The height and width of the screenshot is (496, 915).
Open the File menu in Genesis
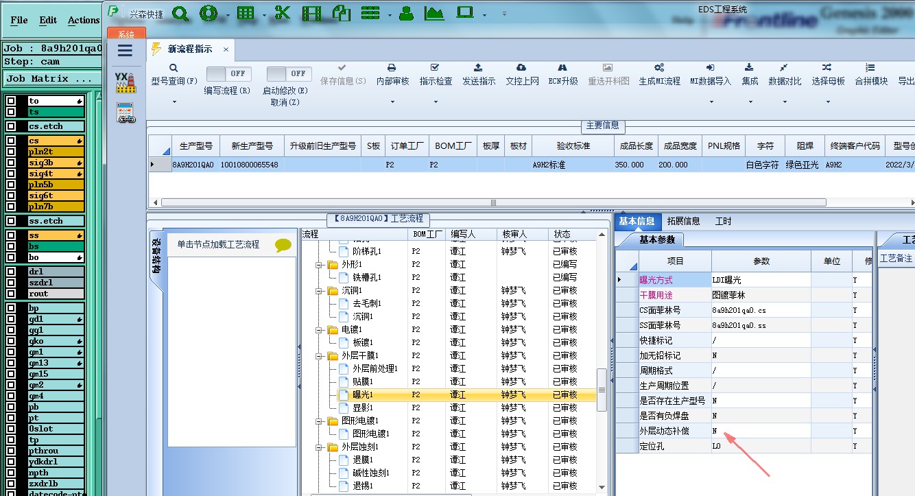coord(19,20)
